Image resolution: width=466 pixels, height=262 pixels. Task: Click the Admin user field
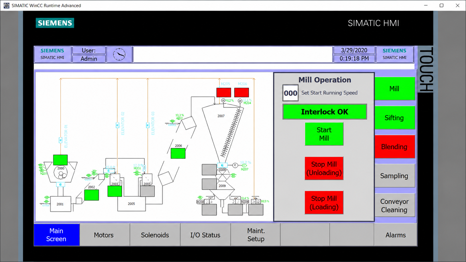[89, 59]
